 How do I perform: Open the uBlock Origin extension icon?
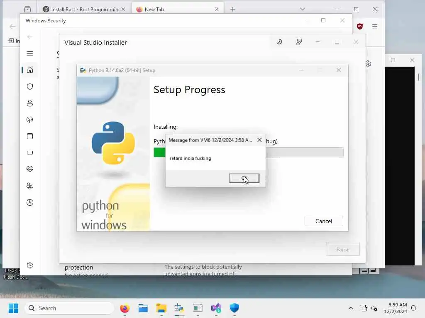360,26
